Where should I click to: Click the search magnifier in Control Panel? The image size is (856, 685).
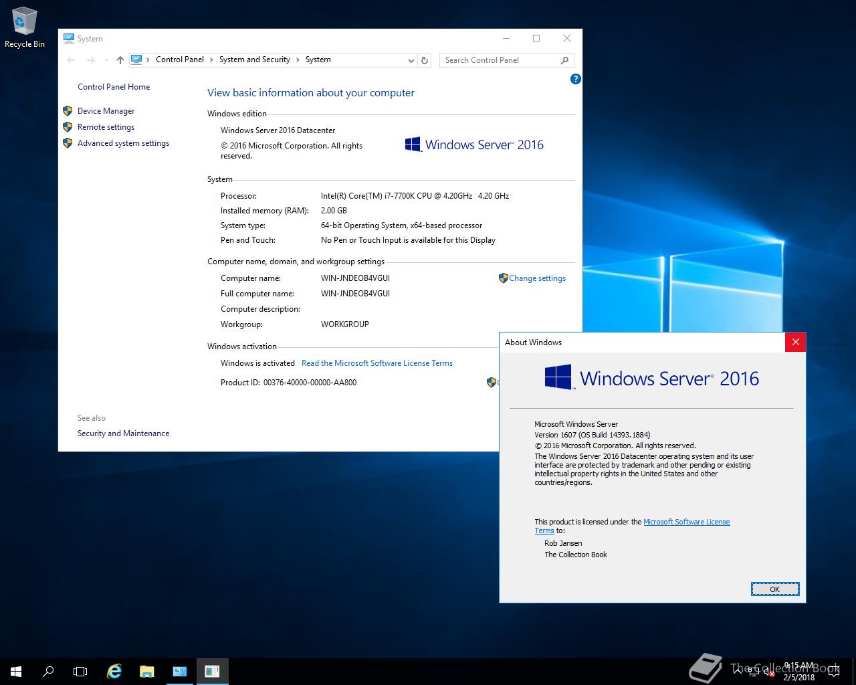pos(564,60)
